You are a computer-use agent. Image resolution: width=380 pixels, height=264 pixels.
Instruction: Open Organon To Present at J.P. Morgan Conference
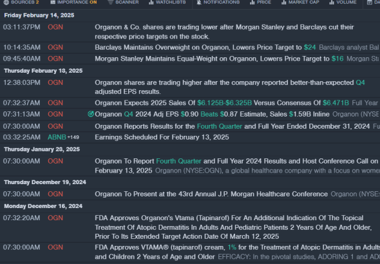click(211, 194)
